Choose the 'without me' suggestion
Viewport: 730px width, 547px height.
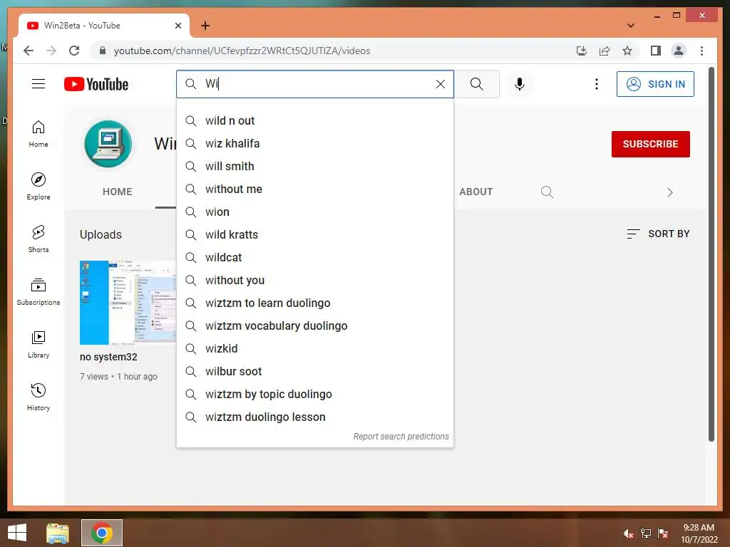(x=315, y=189)
